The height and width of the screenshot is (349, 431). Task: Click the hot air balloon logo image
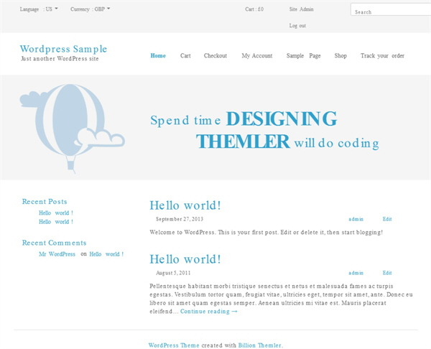[x=73, y=129]
